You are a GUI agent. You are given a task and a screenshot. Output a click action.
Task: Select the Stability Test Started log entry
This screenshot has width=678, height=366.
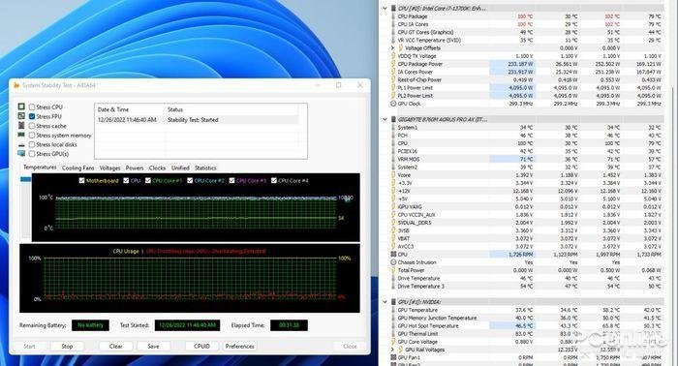(x=198, y=120)
